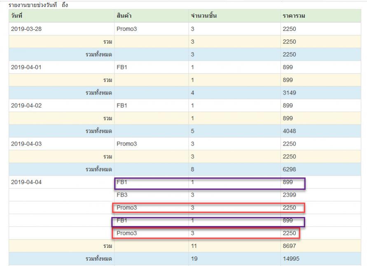Click the running total 4048

(x=289, y=131)
